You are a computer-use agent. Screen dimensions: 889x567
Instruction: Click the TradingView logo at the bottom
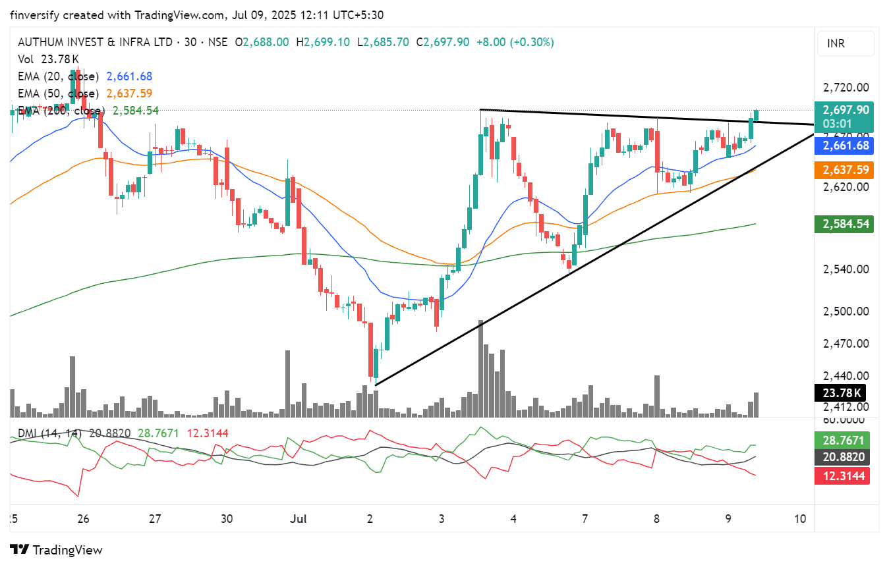click(x=57, y=550)
